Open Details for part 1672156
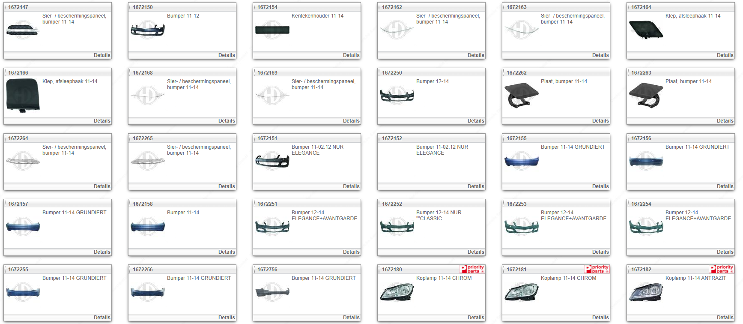The height and width of the screenshot is (324, 743). pyautogui.click(x=725, y=186)
